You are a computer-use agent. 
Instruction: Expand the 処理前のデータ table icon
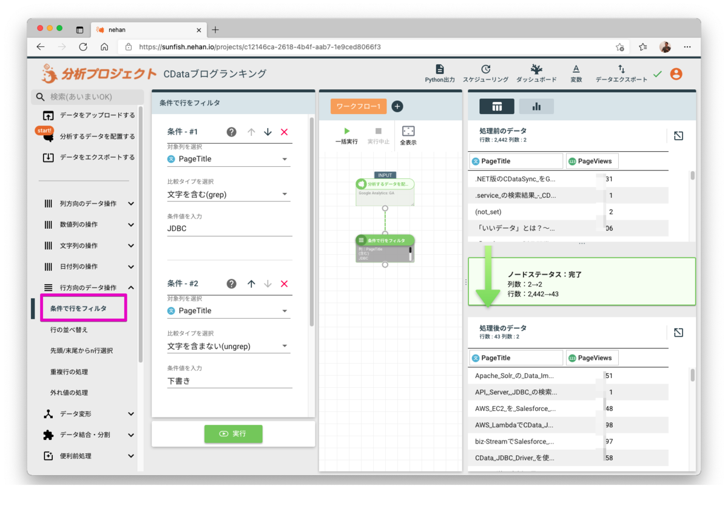click(679, 135)
